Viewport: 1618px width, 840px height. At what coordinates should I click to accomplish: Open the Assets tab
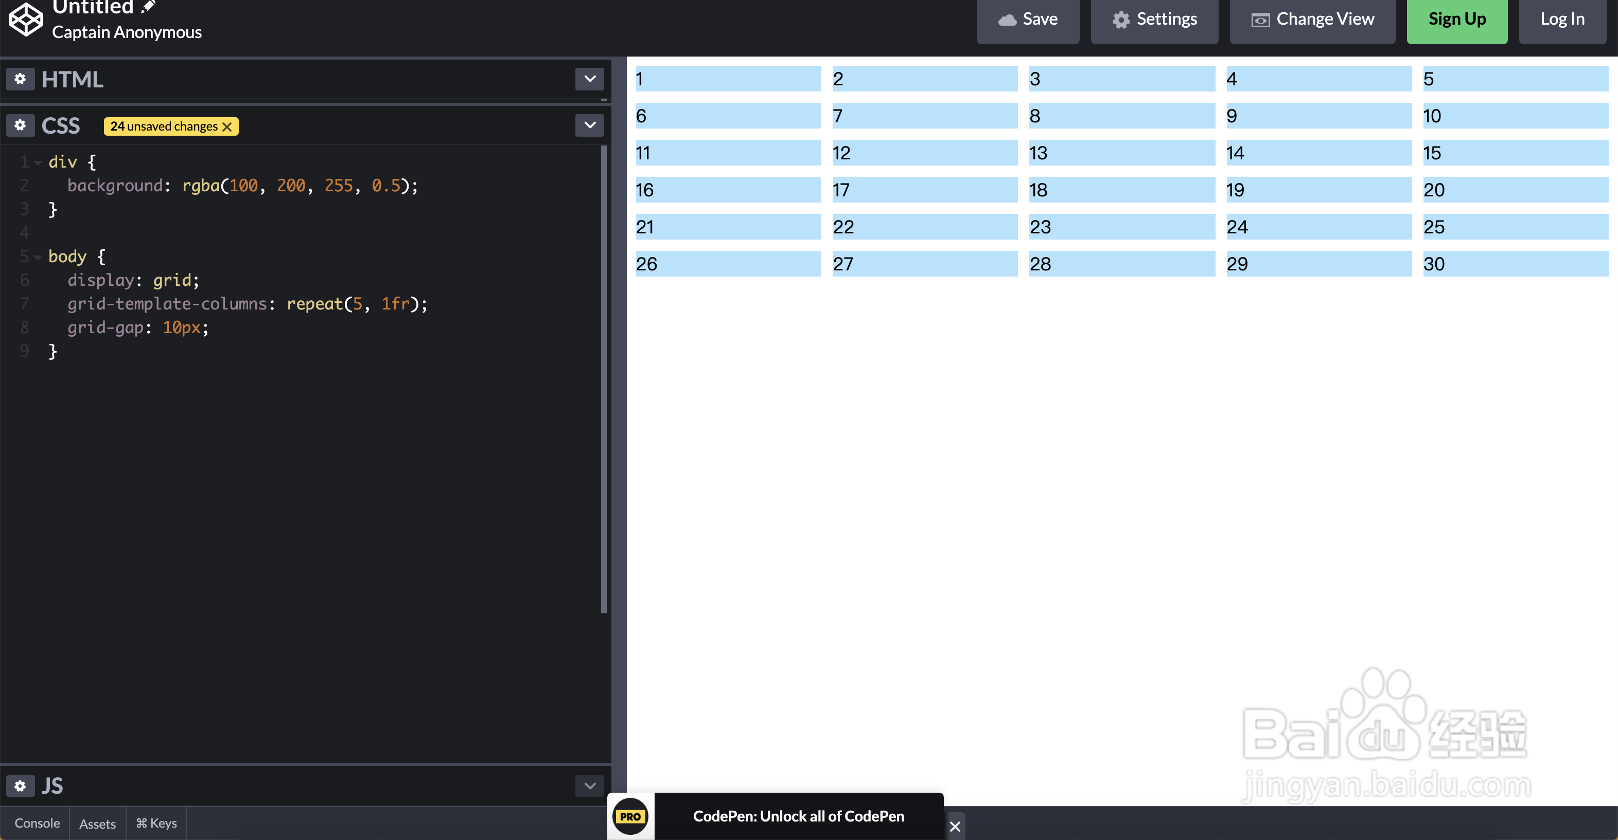pos(97,824)
